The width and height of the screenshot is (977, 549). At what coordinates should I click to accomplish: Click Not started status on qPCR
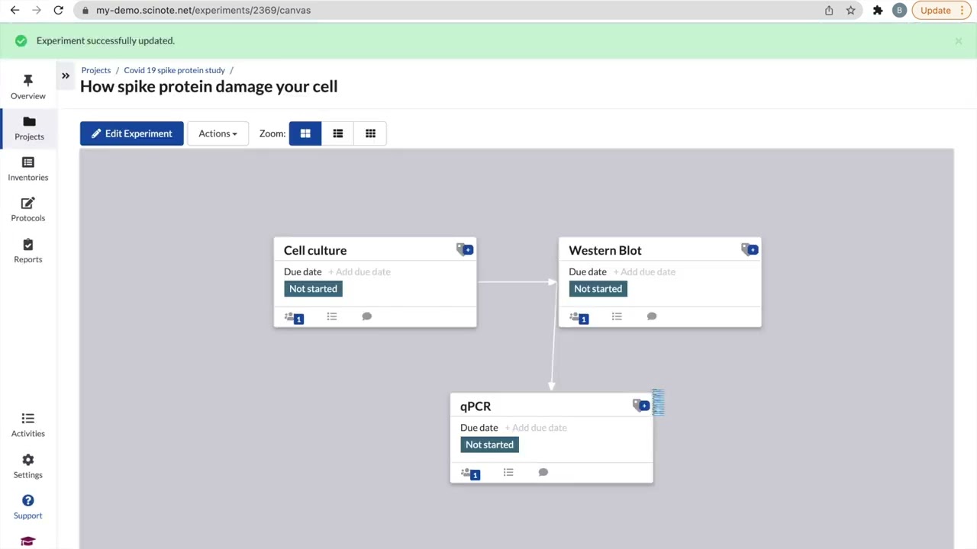point(489,445)
